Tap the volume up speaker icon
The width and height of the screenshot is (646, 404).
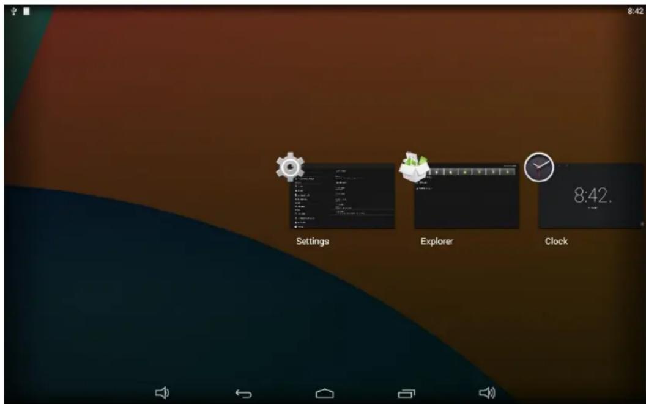tap(487, 393)
